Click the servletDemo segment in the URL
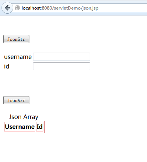The height and width of the screenshot is (162, 147). click(67, 8)
